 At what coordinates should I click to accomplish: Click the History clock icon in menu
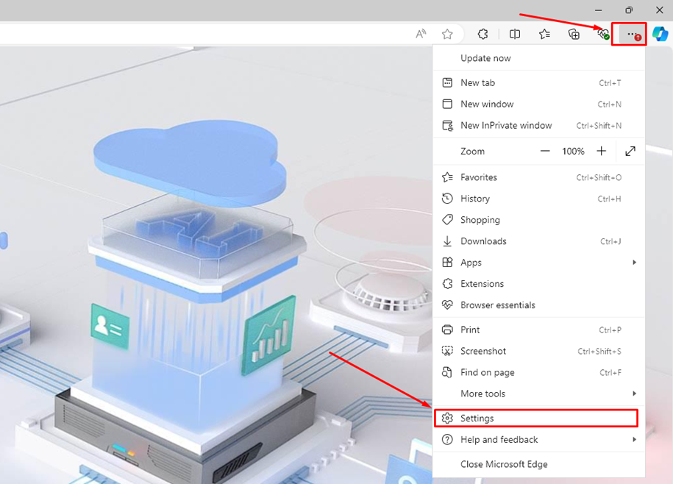tap(447, 199)
